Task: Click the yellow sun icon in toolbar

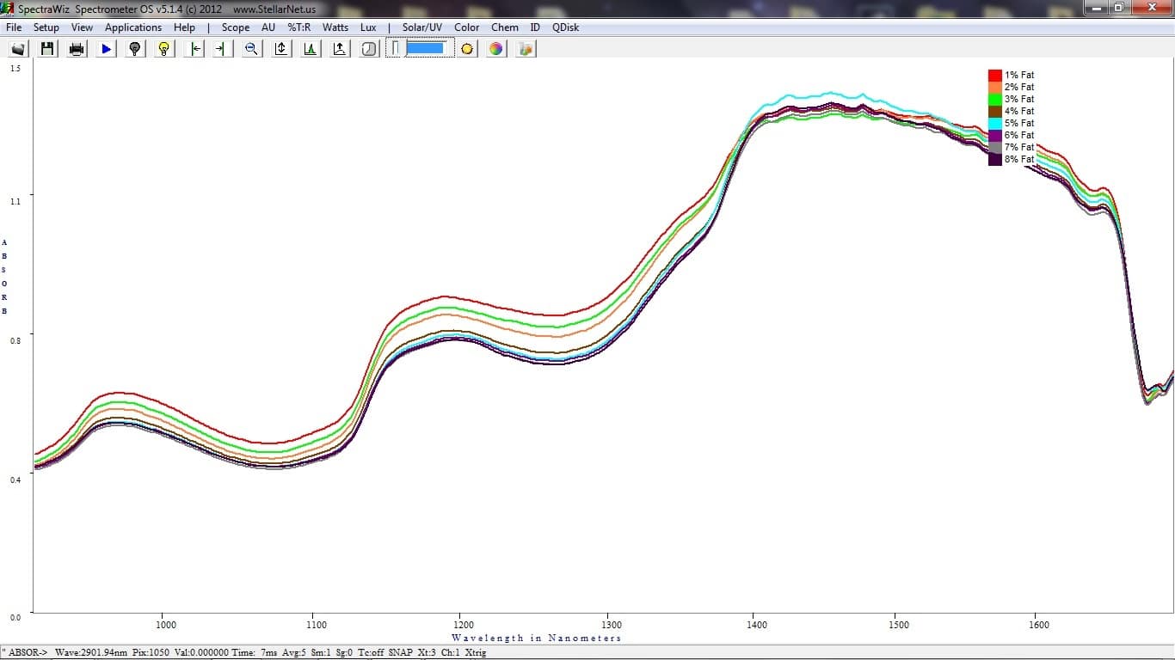Action: (467, 49)
